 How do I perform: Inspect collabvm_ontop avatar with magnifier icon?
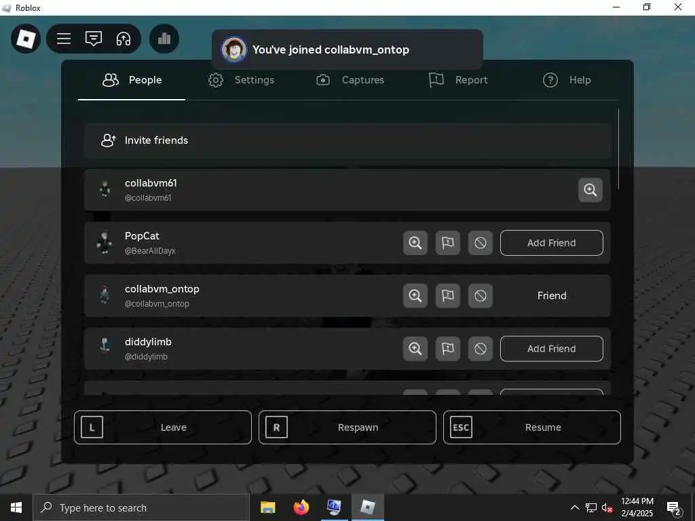tap(415, 296)
